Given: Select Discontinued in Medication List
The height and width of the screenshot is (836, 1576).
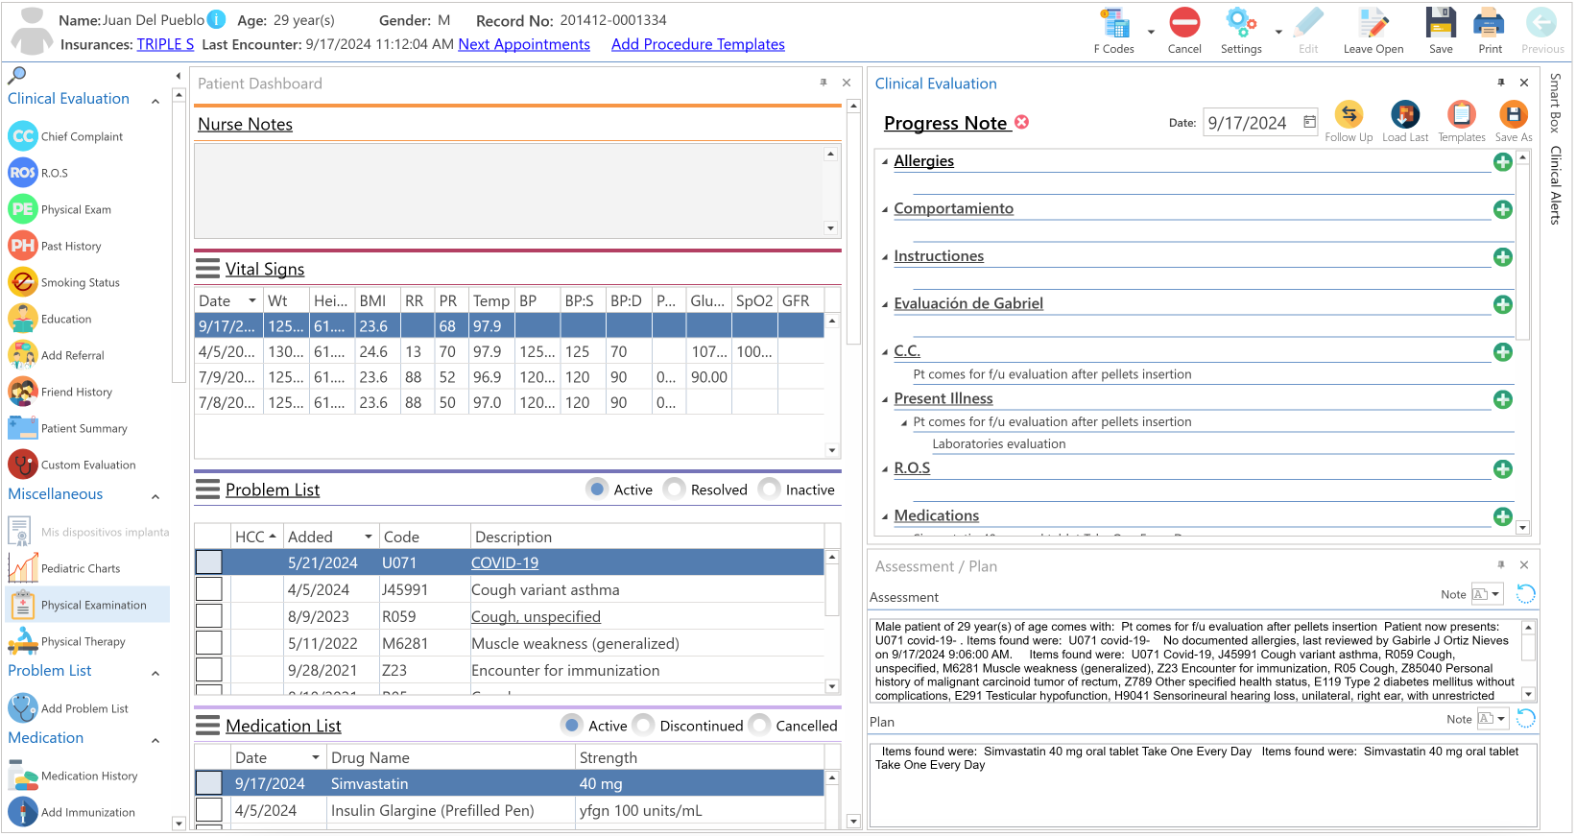Looking at the screenshot, I should 644,726.
